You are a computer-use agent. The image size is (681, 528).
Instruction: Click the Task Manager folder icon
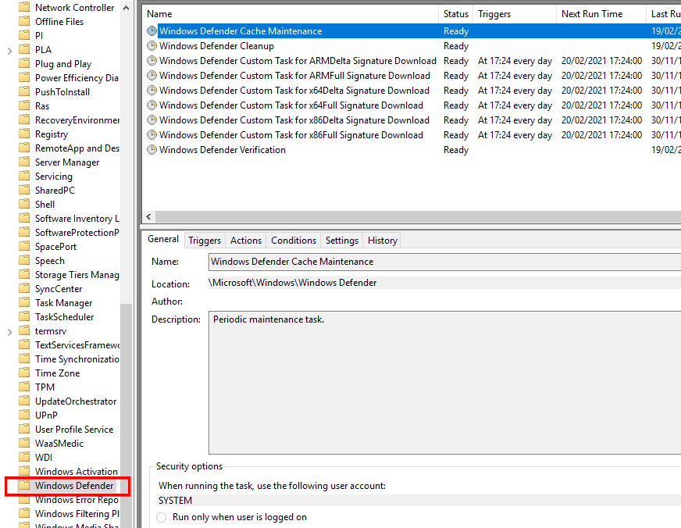pyautogui.click(x=24, y=302)
